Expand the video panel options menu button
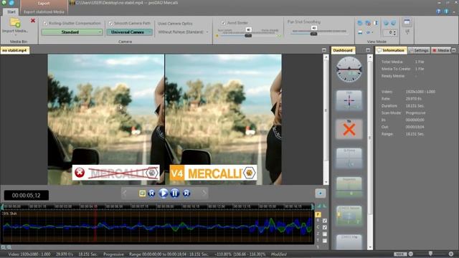The width and height of the screenshot is (459, 258). click(324, 50)
